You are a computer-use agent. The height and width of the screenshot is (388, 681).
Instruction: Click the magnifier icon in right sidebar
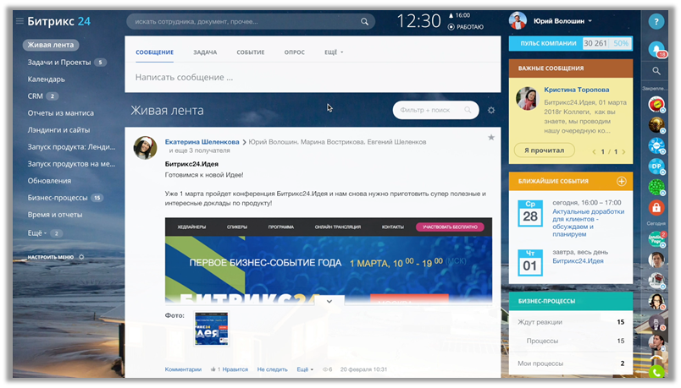(656, 72)
